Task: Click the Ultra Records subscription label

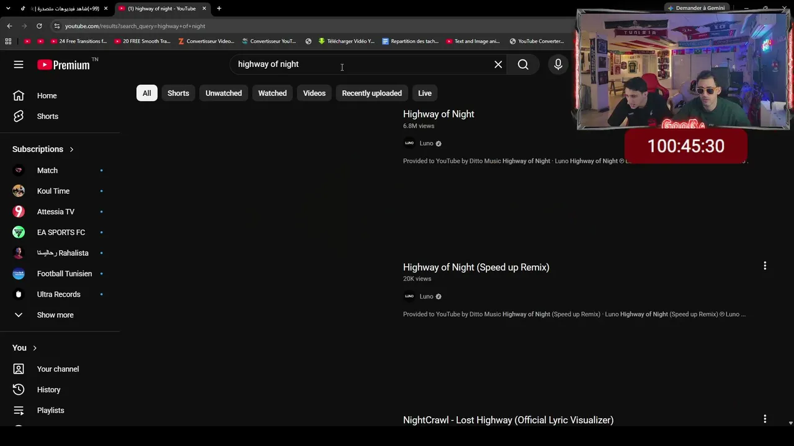Action: click(x=59, y=294)
